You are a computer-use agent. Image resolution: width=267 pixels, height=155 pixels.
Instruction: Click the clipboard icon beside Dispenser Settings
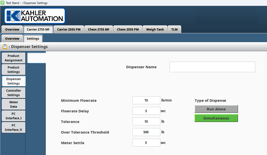click(5, 47)
